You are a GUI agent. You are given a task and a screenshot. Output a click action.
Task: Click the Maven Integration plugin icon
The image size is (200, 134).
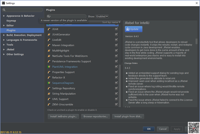49,45
